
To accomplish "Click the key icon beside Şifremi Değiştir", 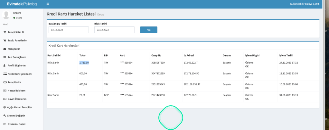I will [5, 116].
